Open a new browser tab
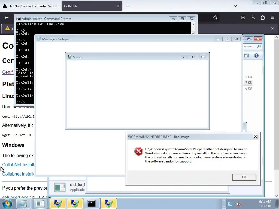 pyautogui.click(x=128, y=6)
